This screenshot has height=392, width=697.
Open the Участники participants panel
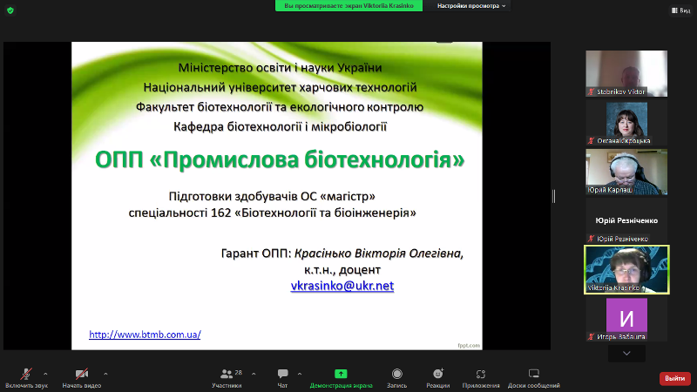[227, 378]
